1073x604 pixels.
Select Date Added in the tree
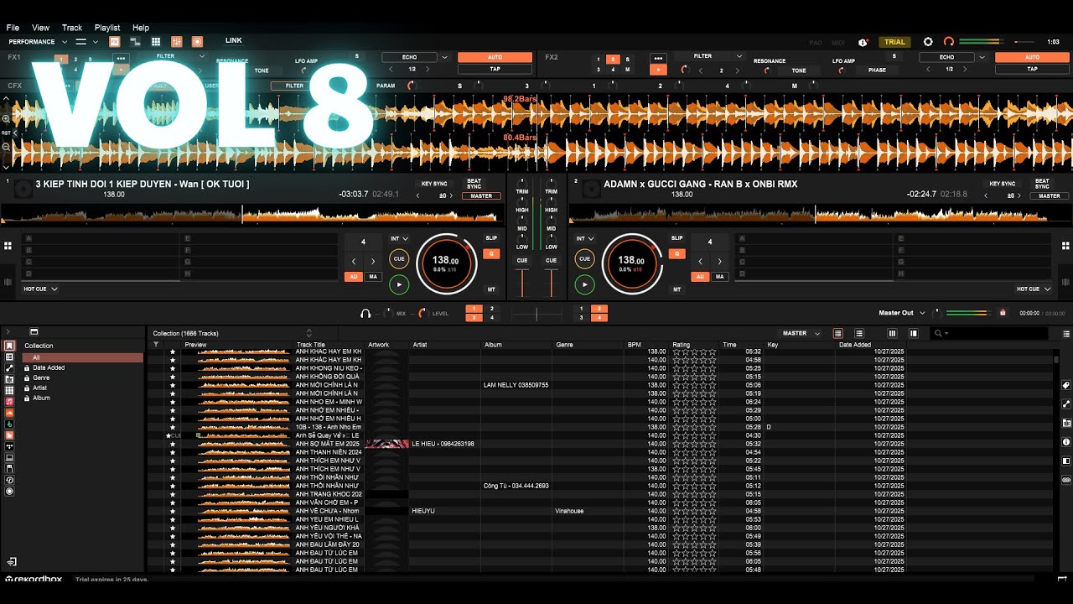click(x=49, y=367)
